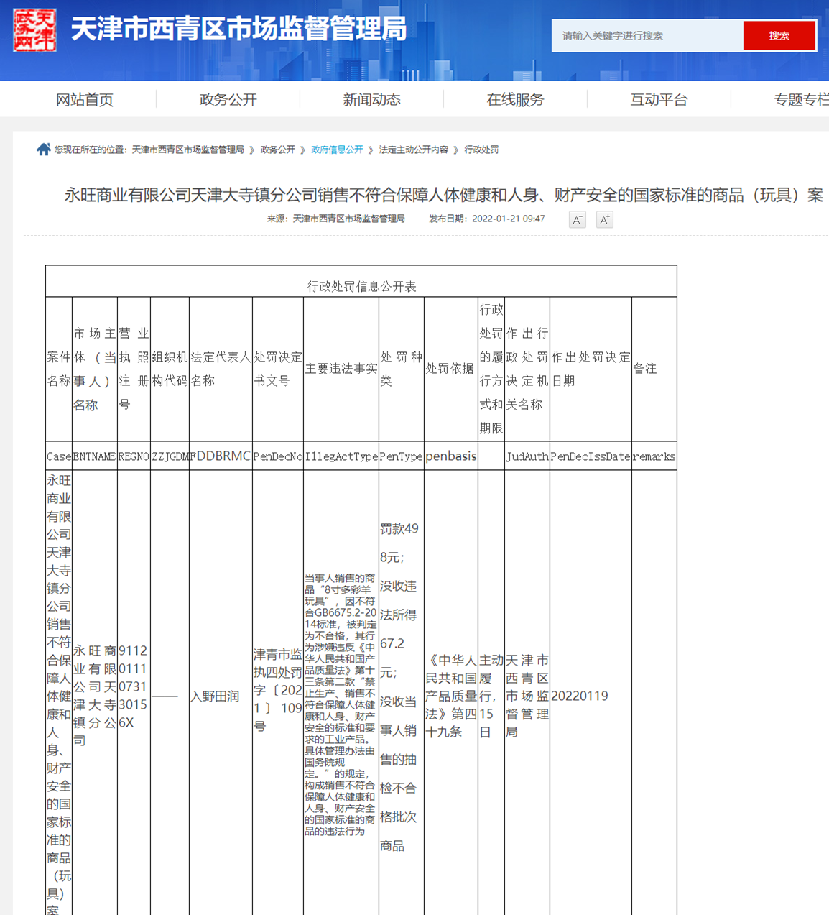Increase font size with A+ button
The image size is (829, 915).
pos(605,220)
